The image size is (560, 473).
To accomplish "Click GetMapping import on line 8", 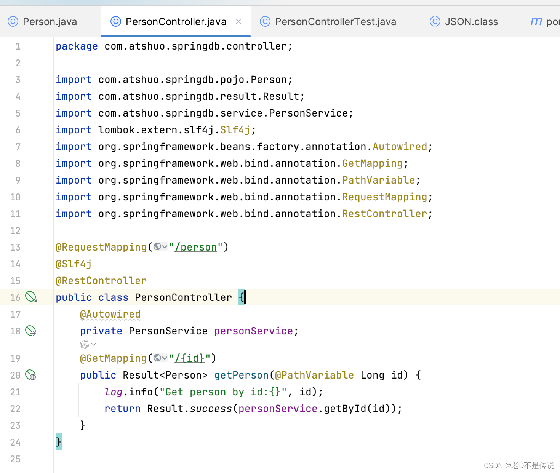I will coord(373,163).
